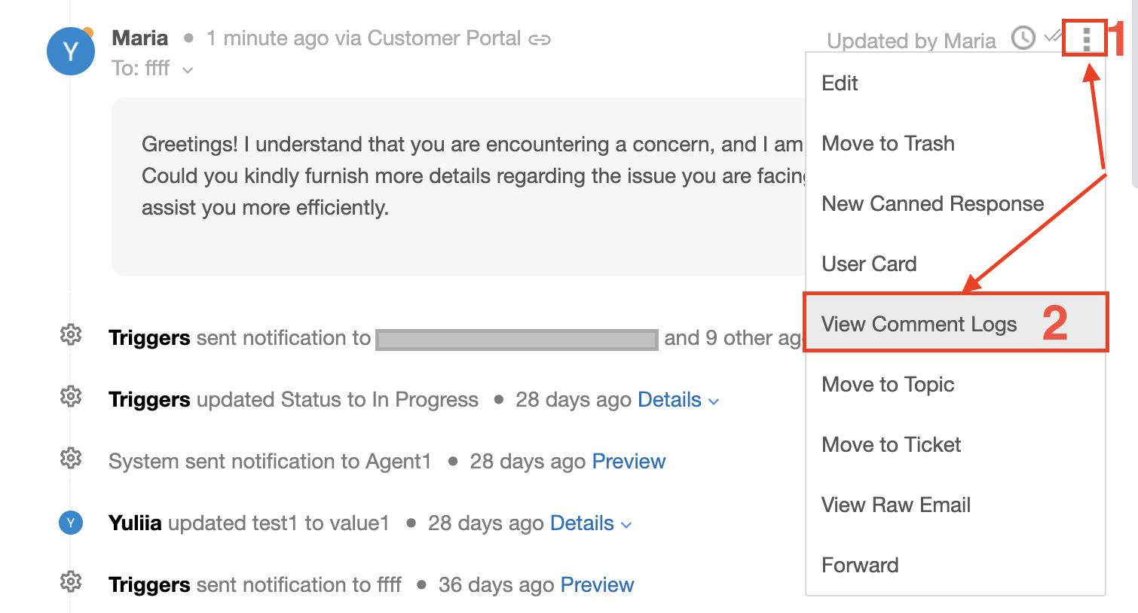The height and width of the screenshot is (613, 1138).
Task: Open User Card from the menu
Action: point(869,264)
